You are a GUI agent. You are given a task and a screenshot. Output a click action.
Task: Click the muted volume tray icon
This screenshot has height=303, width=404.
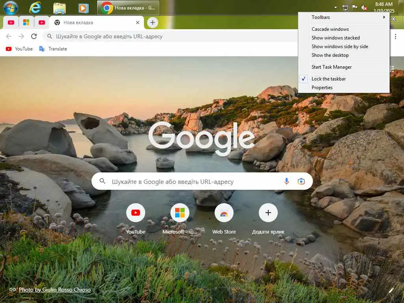(364, 8)
